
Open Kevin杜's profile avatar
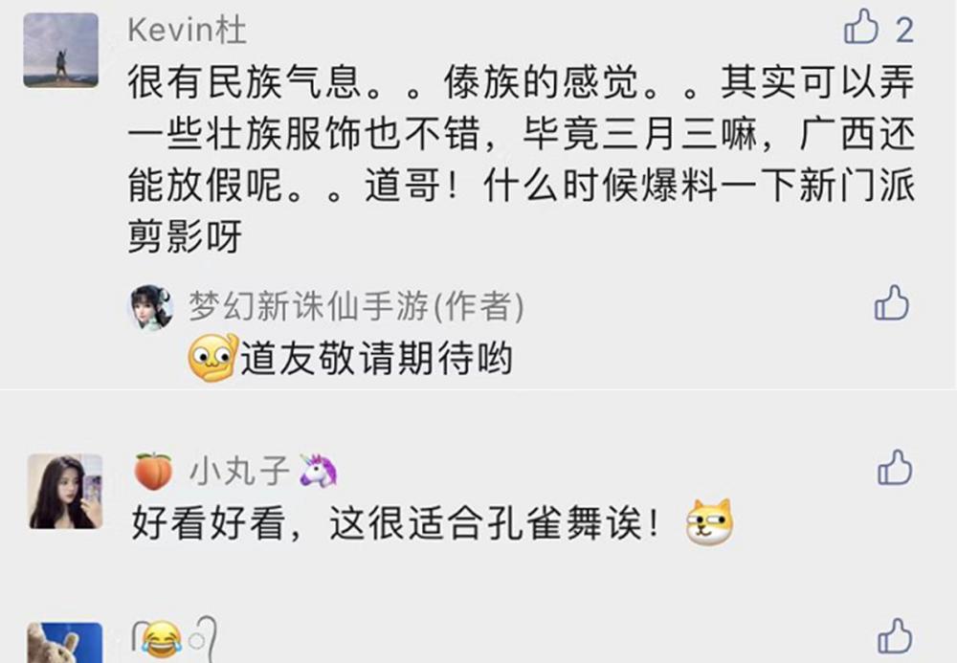pyautogui.click(x=61, y=50)
